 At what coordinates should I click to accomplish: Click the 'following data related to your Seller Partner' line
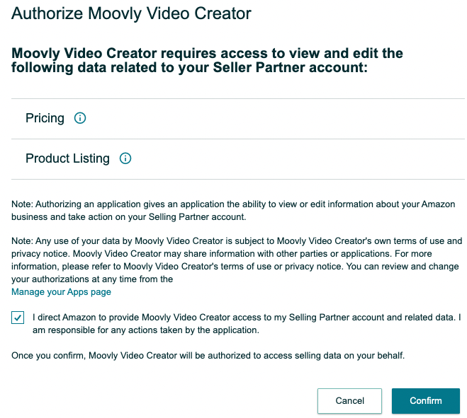click(x=189, y=67)
